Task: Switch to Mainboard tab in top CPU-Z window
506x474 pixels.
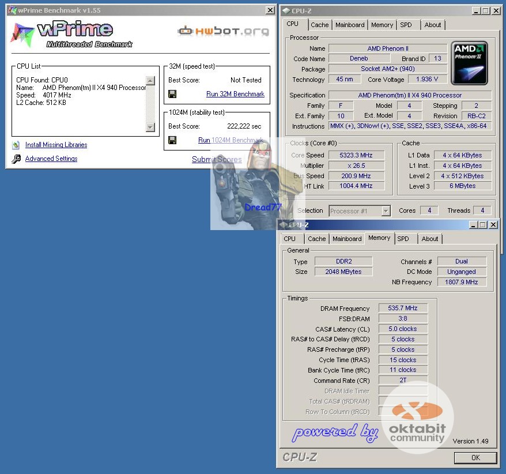Action: click(350, 25)
